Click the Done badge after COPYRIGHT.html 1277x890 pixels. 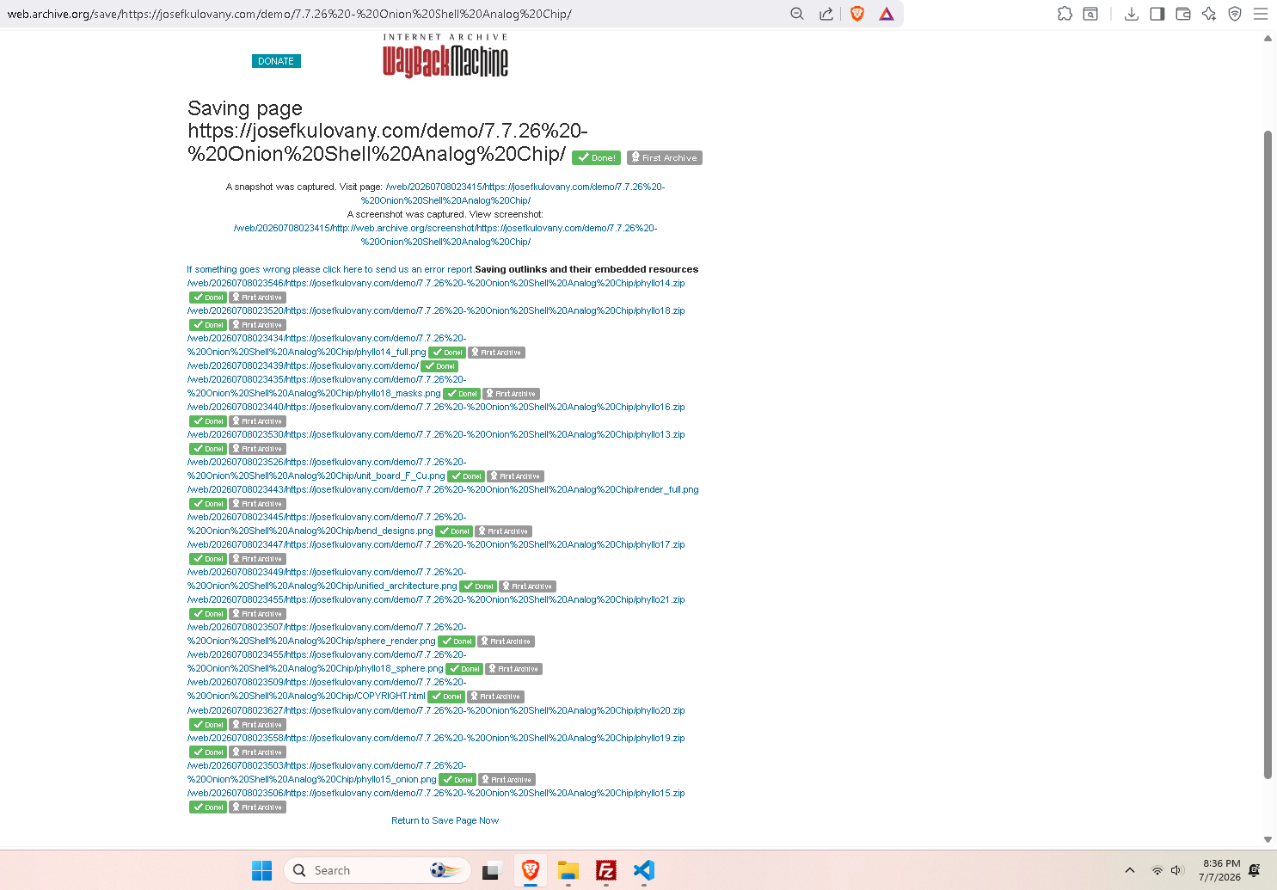click(x=447, y=697)
